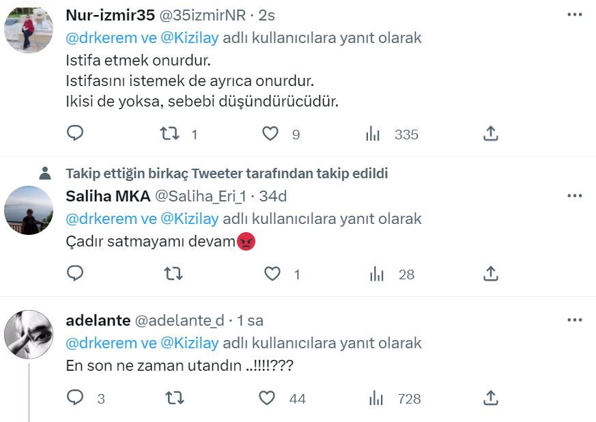Share Saliha MKA's tweet
This screenshot has width=596, height=422.
(x=490, y=274)
